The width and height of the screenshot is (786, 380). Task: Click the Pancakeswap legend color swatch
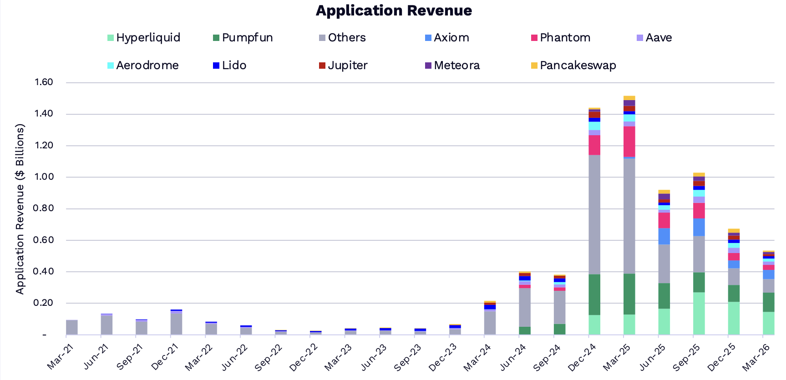(534, 66)
